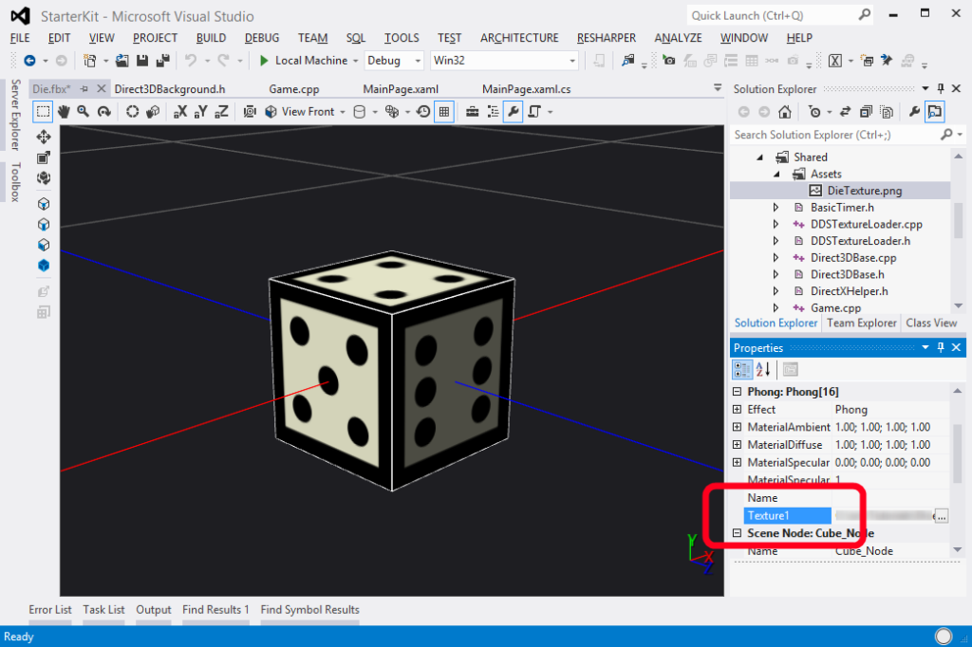972x647 pixels.
Task: Select the Translate tool in the model editor
Action: 43,136
